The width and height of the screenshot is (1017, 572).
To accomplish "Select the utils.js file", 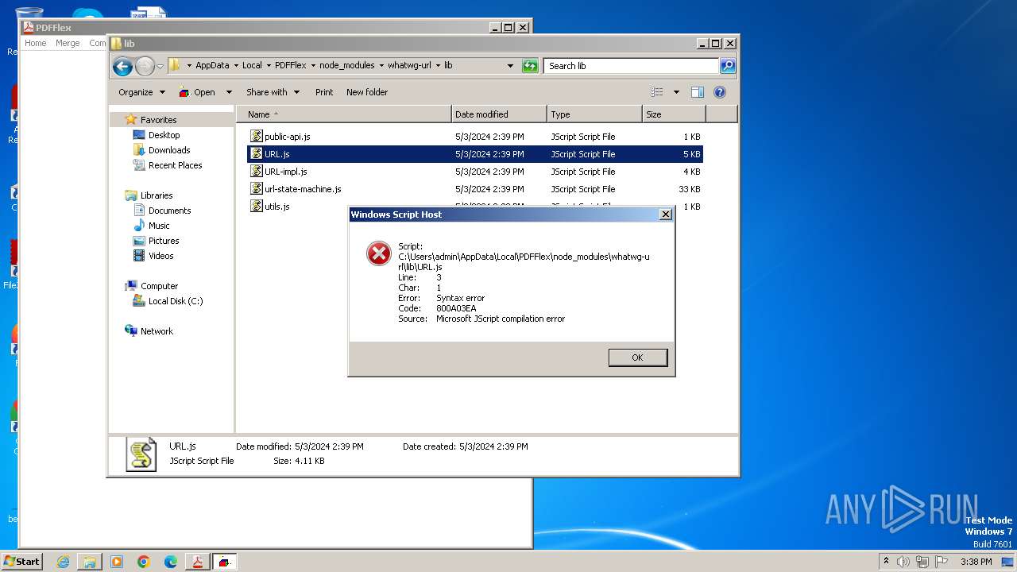I will (x=276, y=207).
